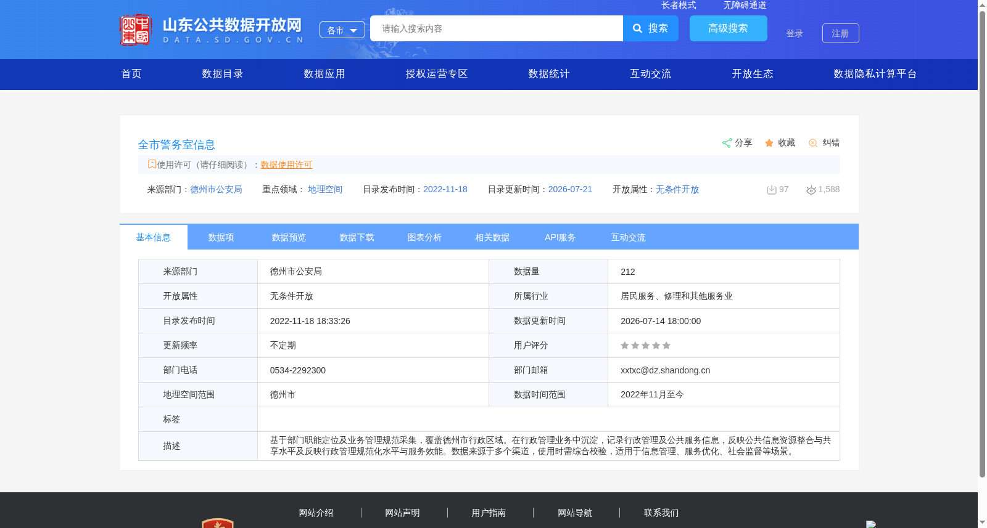Viewport: 987px width, 528px height.
Task: Click the 搜索 button
Action: [651, 28]
